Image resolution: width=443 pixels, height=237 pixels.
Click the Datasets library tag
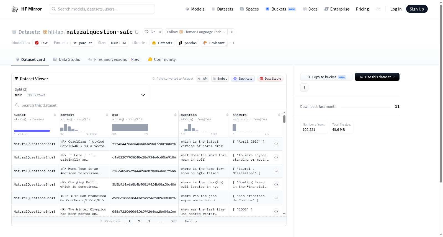click(162, 43)
